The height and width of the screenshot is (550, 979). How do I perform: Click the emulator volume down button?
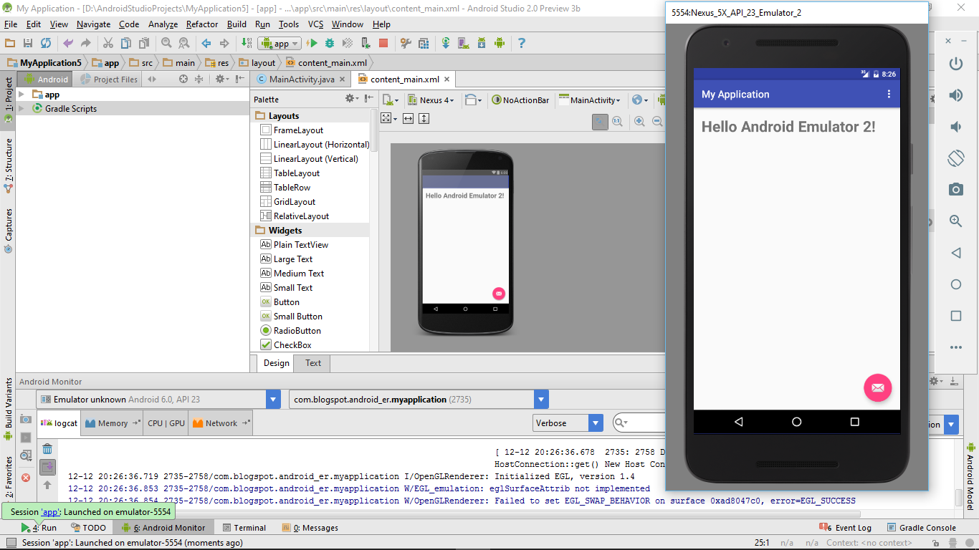pos(955,126)
